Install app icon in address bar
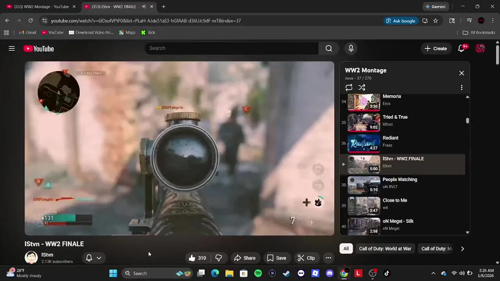The height and width of the screenshot is (281, 500). [x=425, y=21]
